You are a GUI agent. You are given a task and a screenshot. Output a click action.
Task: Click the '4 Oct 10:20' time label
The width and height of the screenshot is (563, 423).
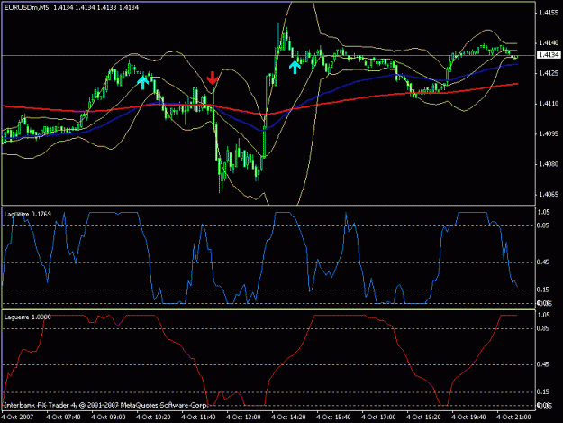154,418
